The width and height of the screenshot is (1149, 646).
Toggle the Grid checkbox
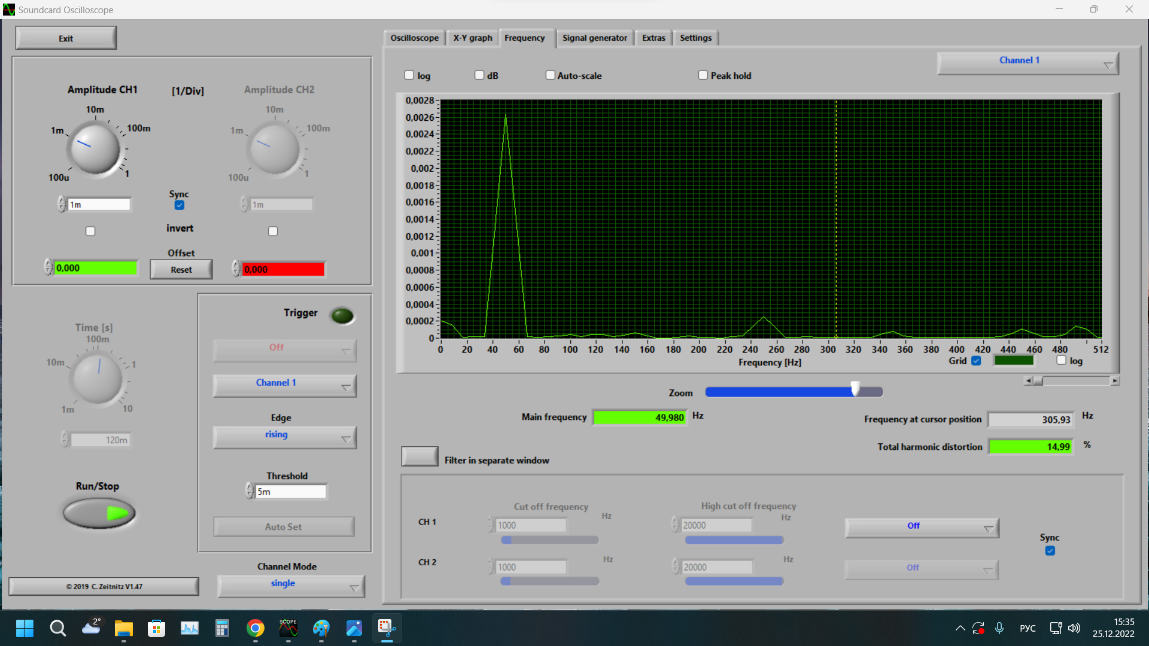click(976, 361)
